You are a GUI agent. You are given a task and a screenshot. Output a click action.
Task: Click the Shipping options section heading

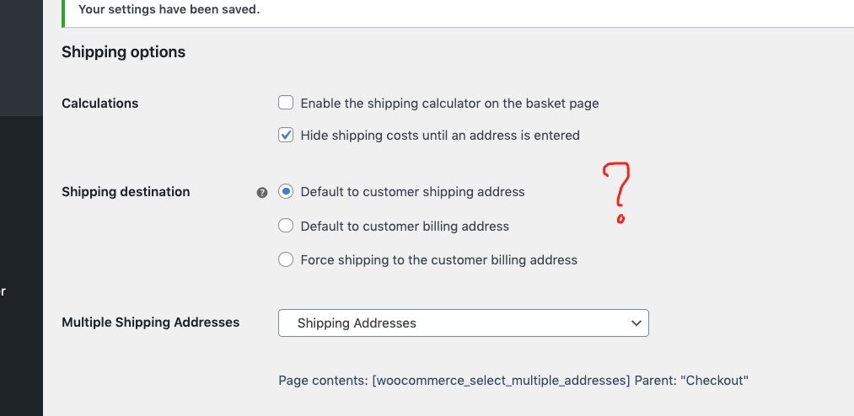(124, 52)
